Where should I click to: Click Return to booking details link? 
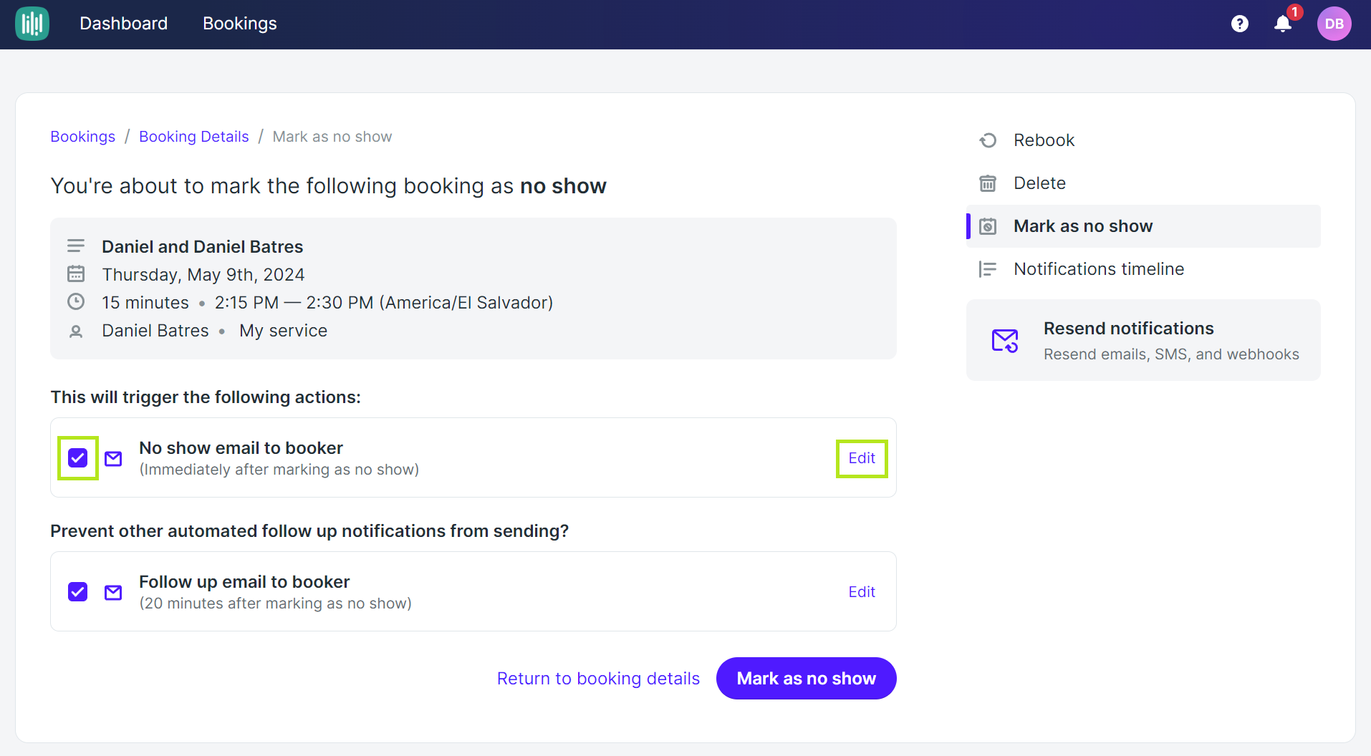tap(598, 679)
